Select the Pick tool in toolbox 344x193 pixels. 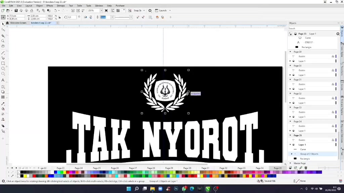click(3, 24)
